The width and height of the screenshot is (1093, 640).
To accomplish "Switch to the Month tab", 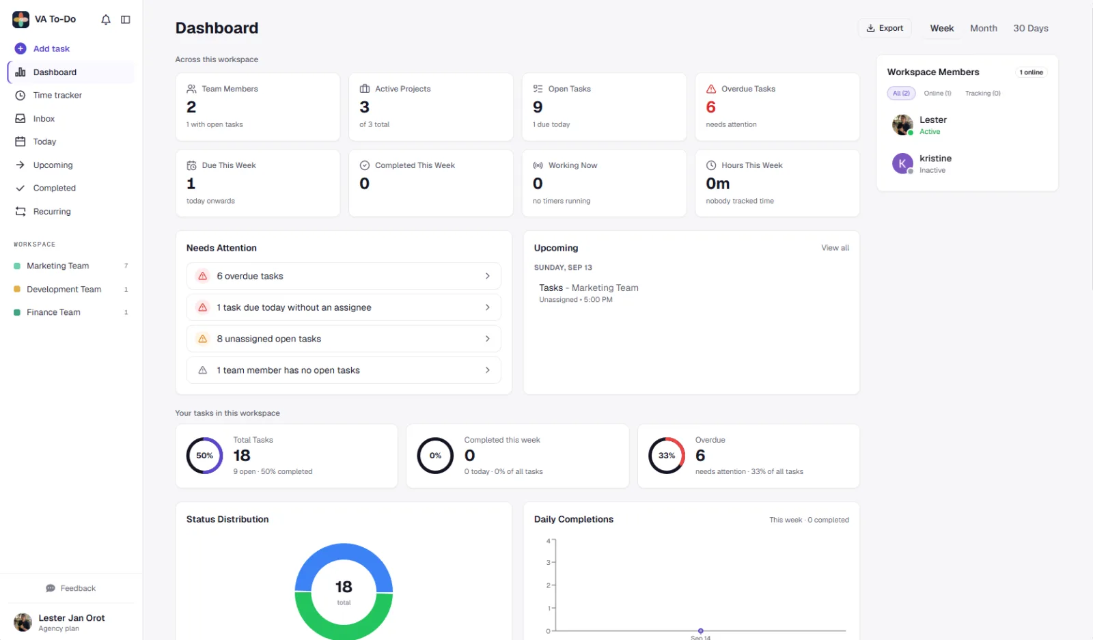I will pos(984,28).
